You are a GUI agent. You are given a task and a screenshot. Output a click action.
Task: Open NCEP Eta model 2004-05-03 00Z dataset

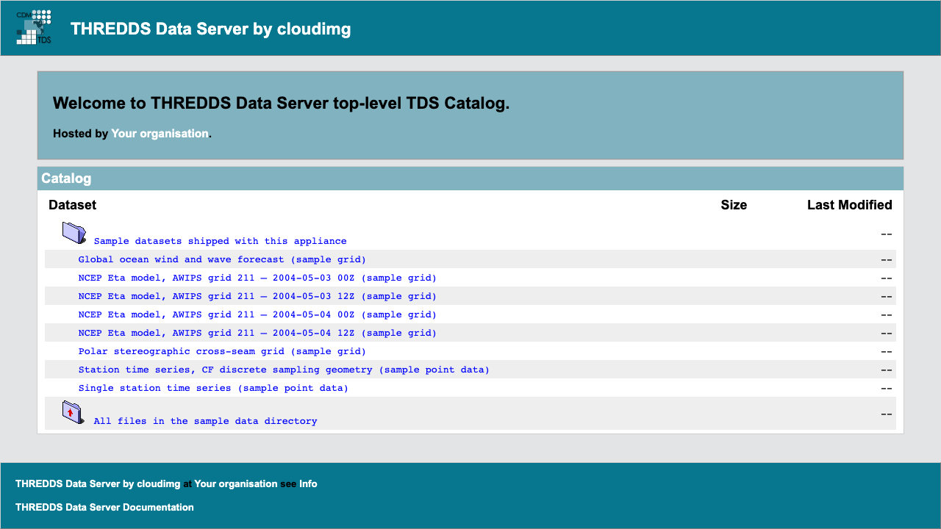tap(257, 278)
